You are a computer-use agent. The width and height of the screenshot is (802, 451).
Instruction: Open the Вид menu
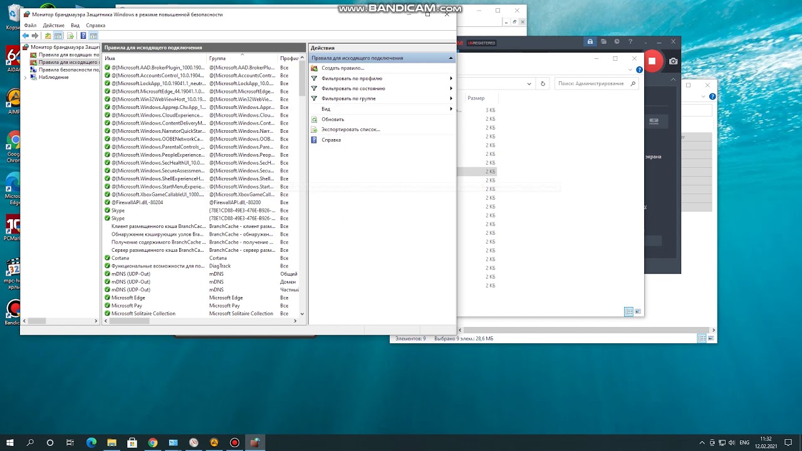click(75, 26)
